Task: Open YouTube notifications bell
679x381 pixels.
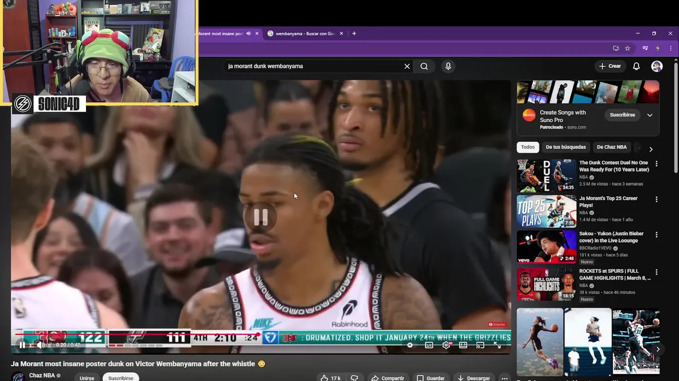Action: pos(636,66)
